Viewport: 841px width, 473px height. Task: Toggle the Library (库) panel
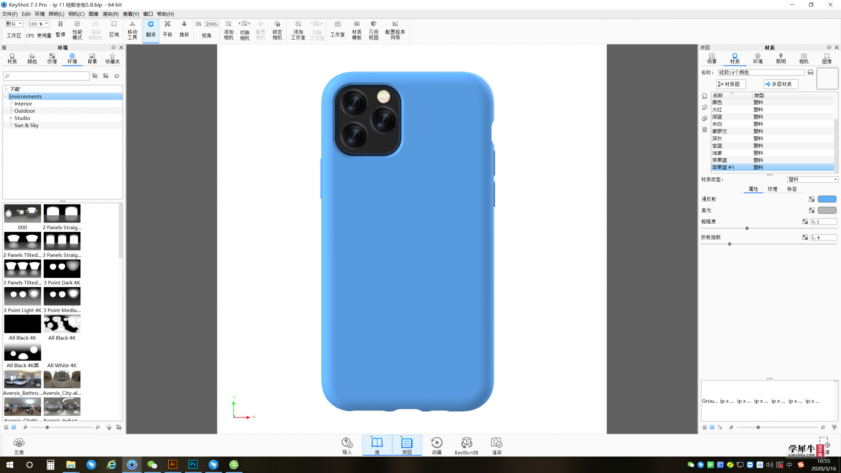(377, 446)
